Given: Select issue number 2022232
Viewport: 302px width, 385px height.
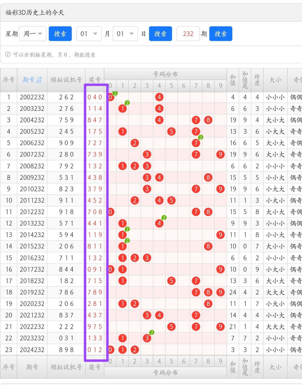Looking at the screenshot, I should point(32,327).
